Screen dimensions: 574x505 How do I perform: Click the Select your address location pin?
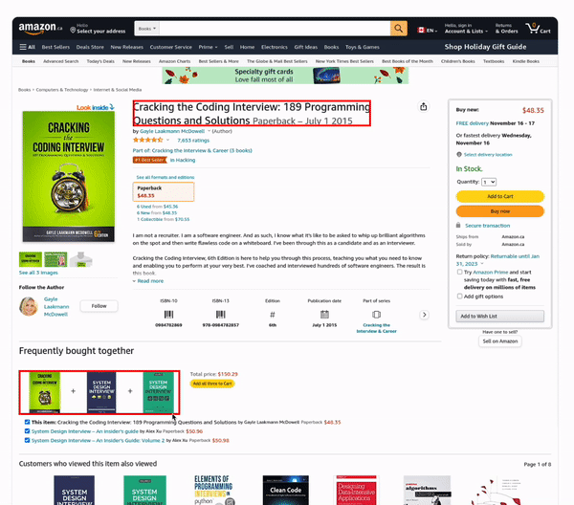click(x=73, y=30)
